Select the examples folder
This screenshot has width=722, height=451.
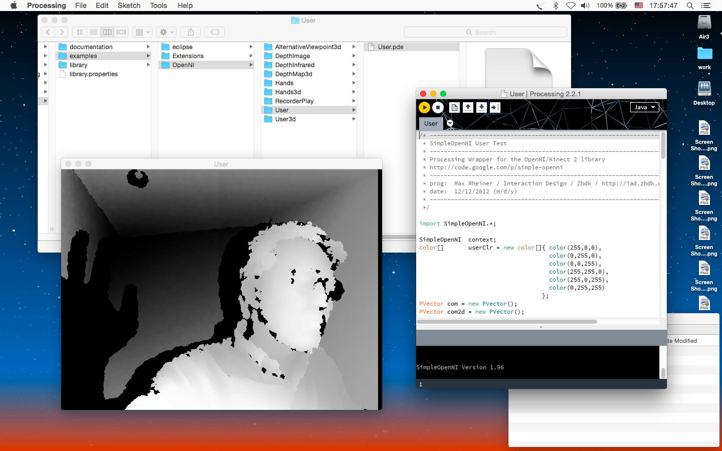[x=103, y=56]
